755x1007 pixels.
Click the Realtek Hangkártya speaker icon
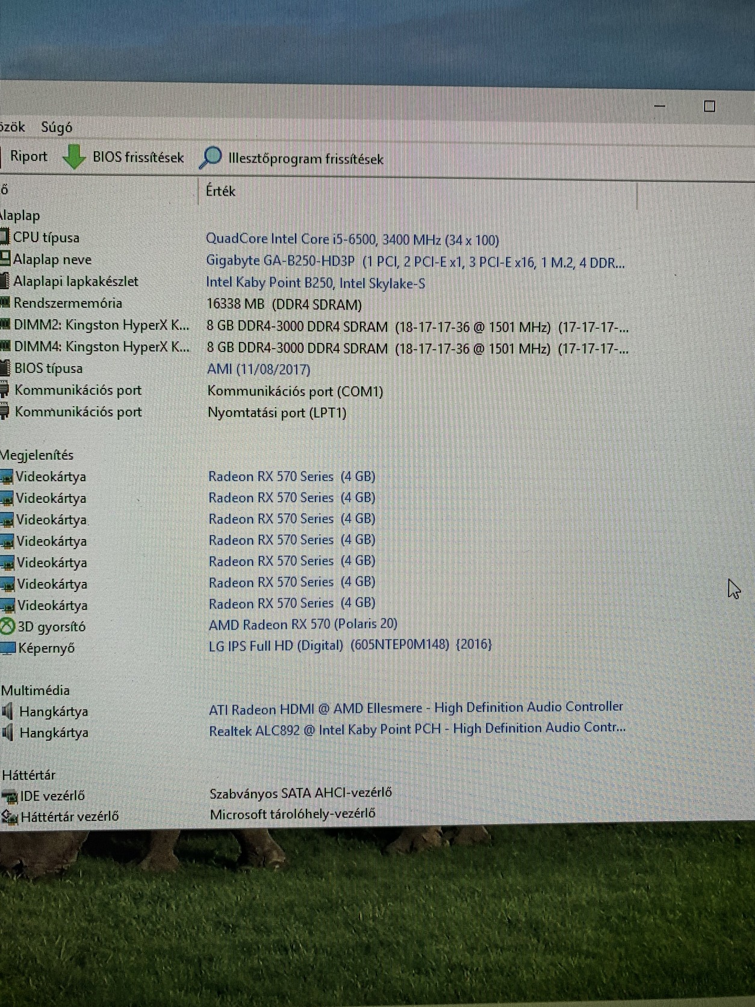coord(8,732)
